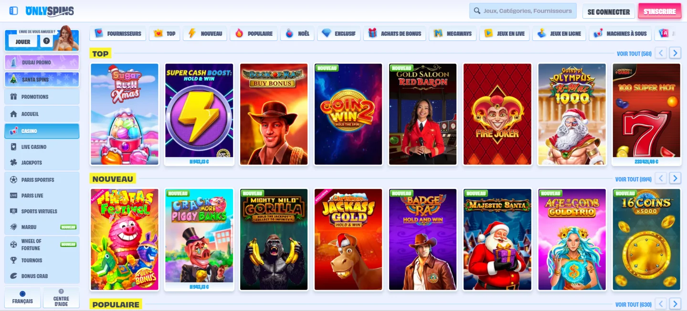Click the Jackpots clover icon
This screenshot has height=311, width=687.
(x=13, y=163)
